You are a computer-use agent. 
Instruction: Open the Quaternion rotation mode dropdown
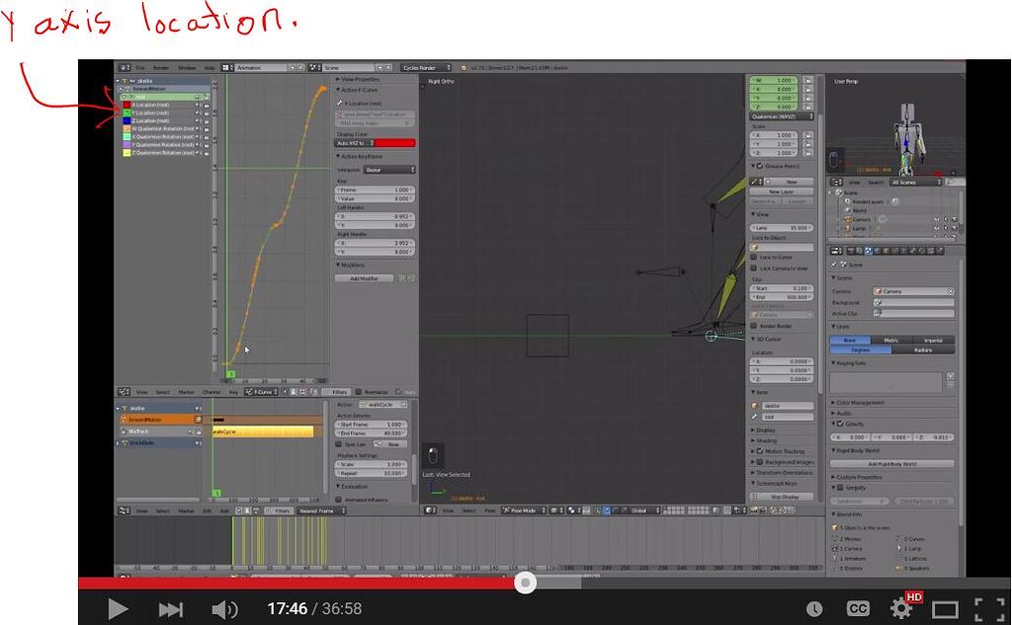tap(783, 117)
